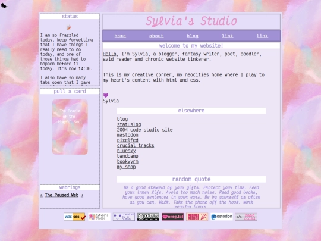Click the hand coded badge
Viewport: 321px width, 241px height.
pos(246,217)
